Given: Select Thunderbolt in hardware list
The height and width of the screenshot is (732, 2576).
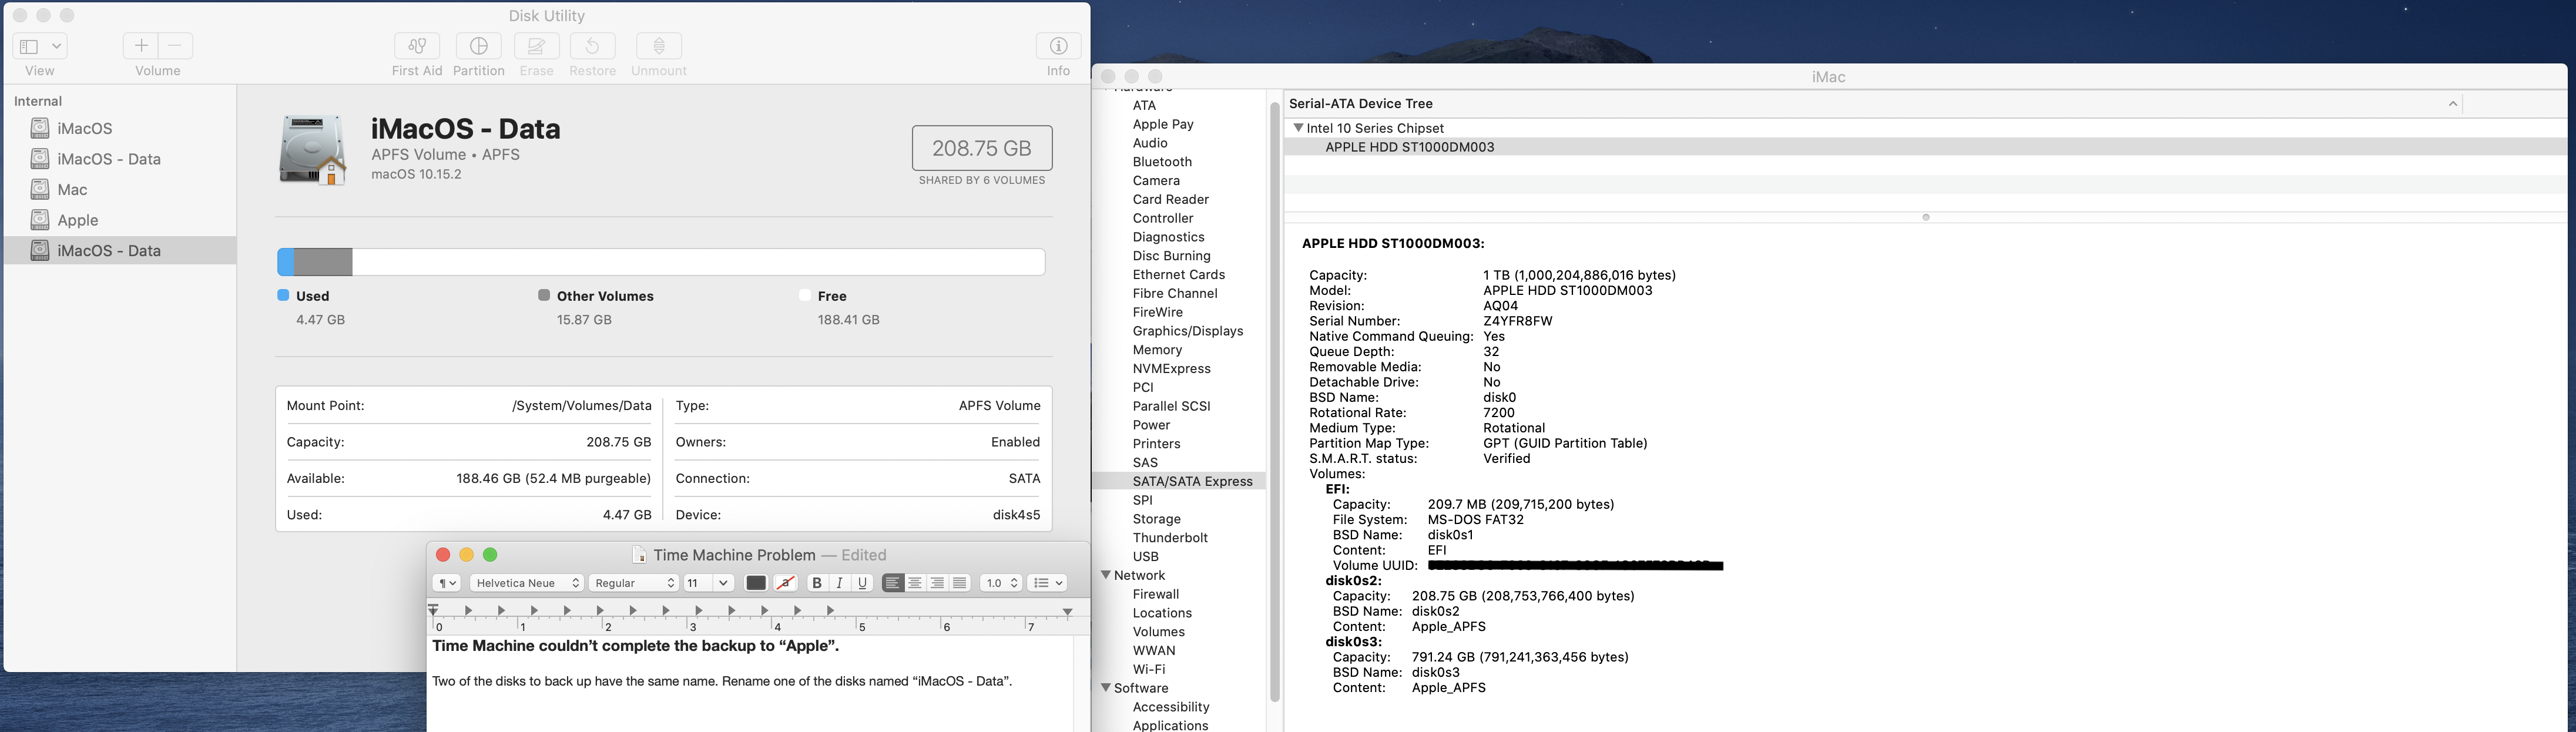Looking at the screenshot, I should [1170, 538].
